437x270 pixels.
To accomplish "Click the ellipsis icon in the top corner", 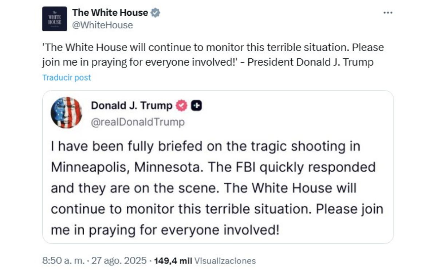I will pyautogui.click(x=387, y=12).
